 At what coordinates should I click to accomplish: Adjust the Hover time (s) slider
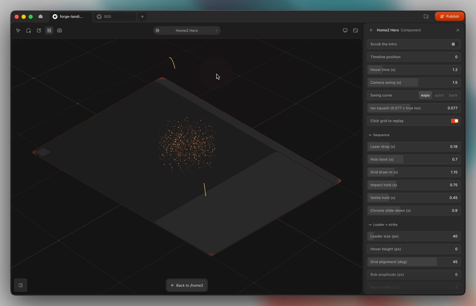414,70
